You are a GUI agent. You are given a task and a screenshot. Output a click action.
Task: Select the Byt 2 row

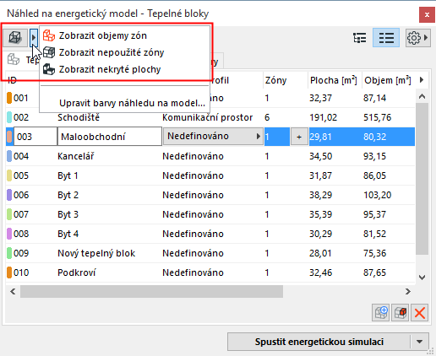point(210,195)
